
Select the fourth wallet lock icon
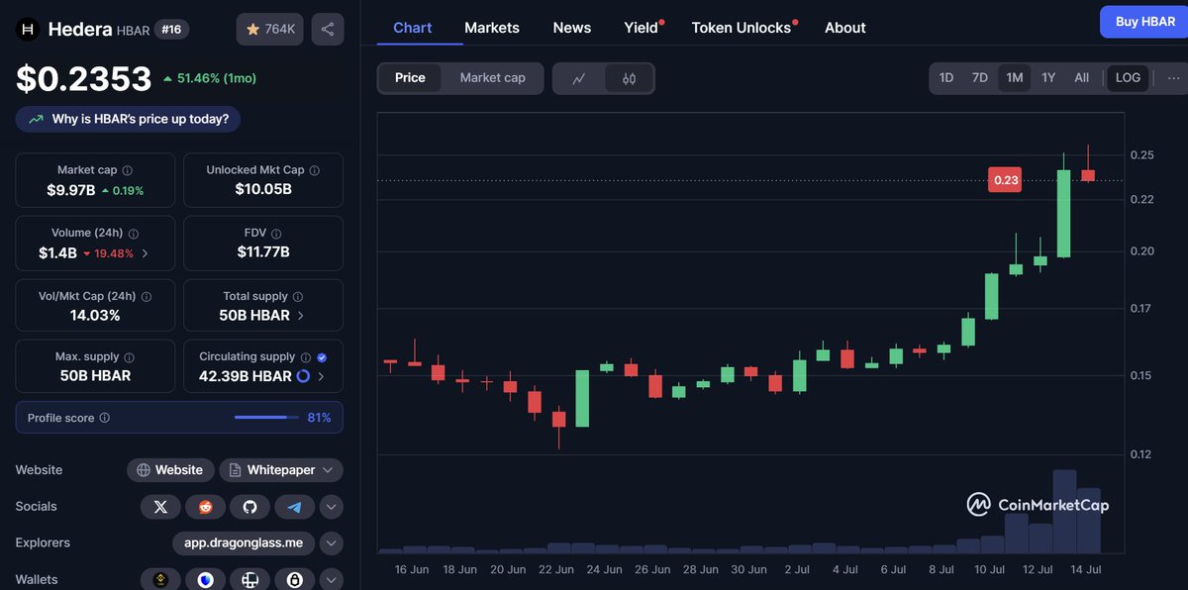coord(294,580)
